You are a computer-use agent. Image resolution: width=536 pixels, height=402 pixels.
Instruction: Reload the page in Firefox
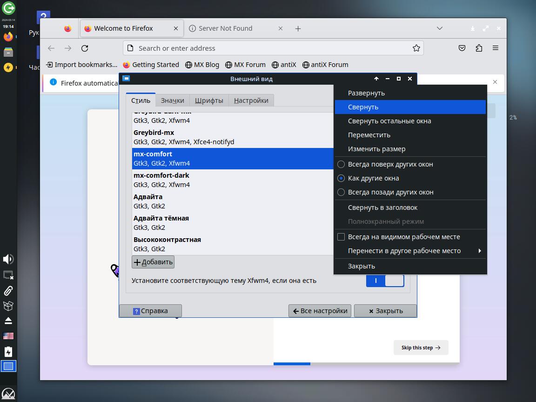point(85,48)
